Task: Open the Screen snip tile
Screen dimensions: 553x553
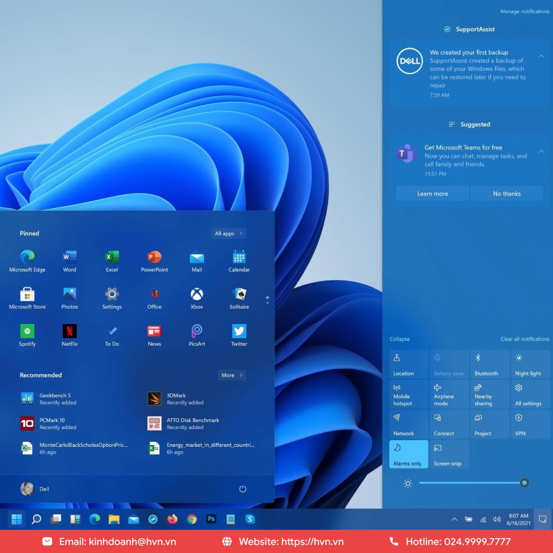Action: [449, 454]
